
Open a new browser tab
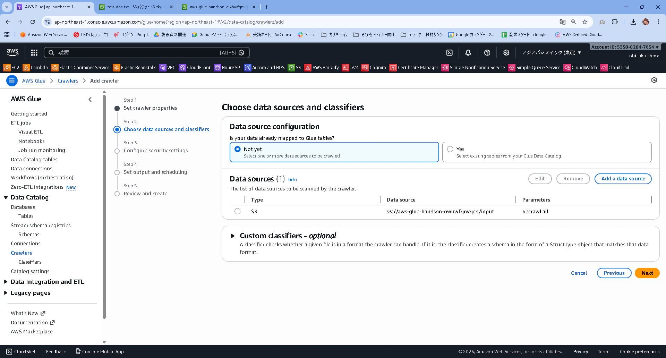coord(266,7)
